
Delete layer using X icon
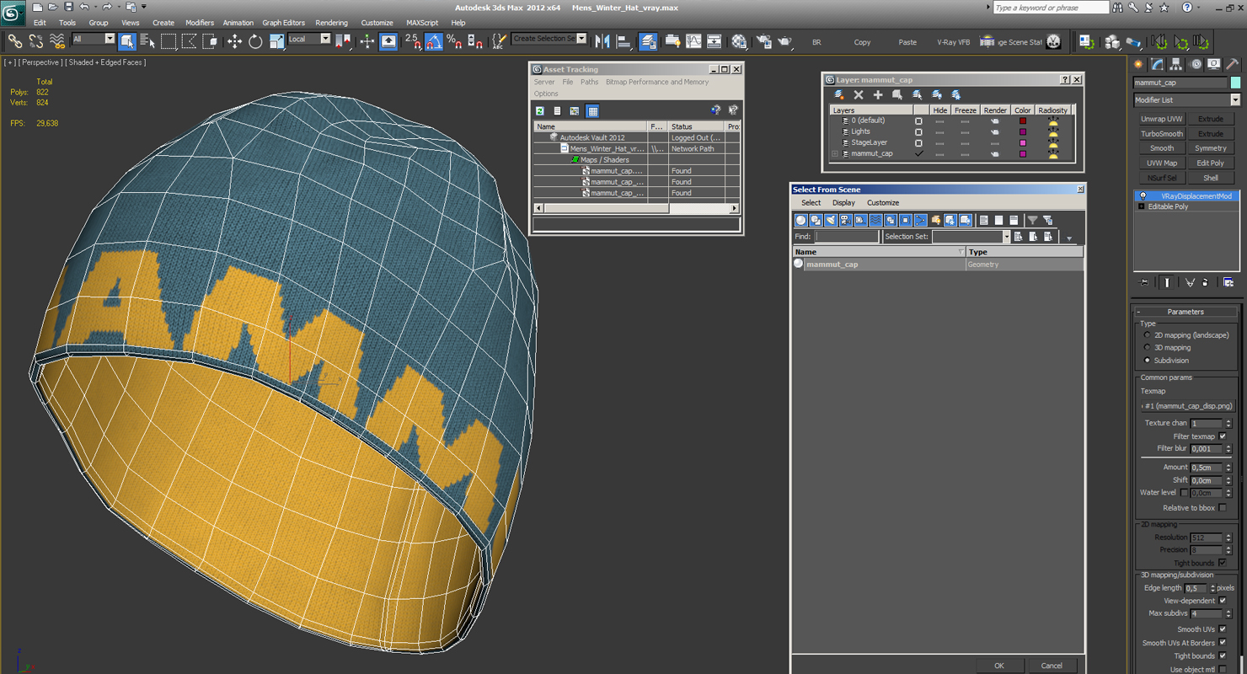tap(859, 95)
